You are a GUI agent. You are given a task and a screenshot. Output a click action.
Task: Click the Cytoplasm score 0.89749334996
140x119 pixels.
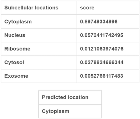click(99, 22)
